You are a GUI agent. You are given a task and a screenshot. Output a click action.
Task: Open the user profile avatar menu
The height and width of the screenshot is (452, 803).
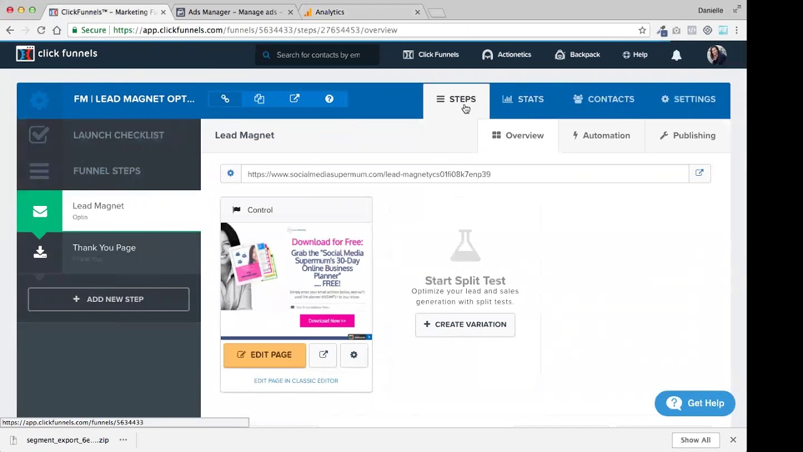click(x=716, y=55)
